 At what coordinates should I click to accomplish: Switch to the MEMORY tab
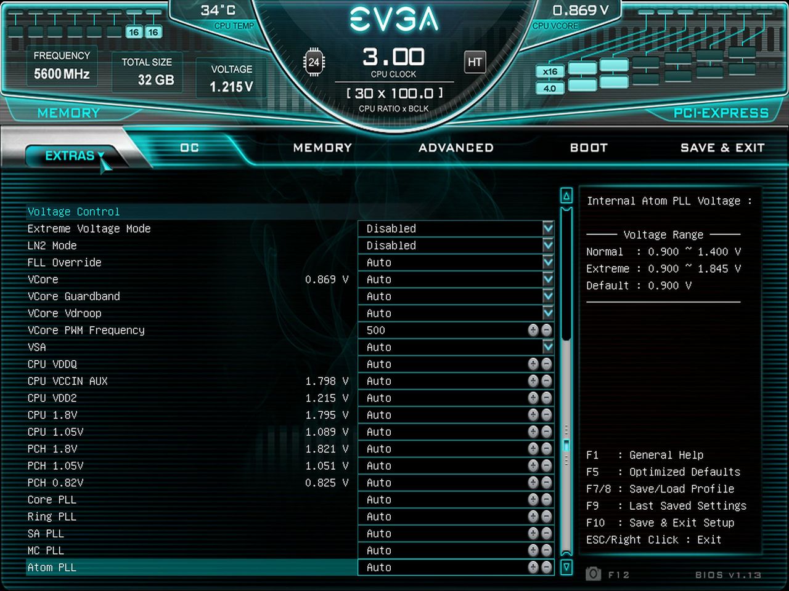coord(322,148)
